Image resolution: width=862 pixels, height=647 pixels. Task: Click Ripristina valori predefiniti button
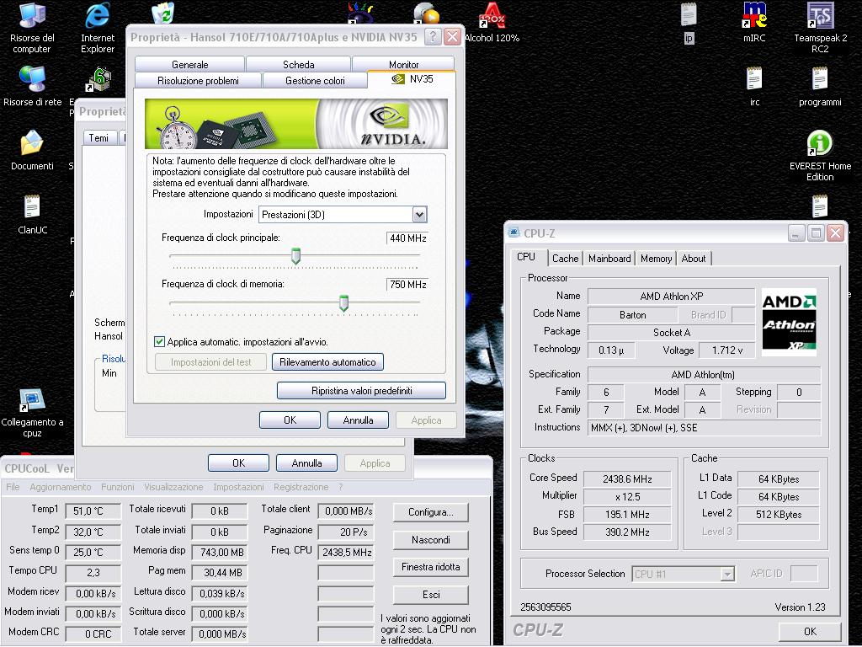tap(361, 391)
